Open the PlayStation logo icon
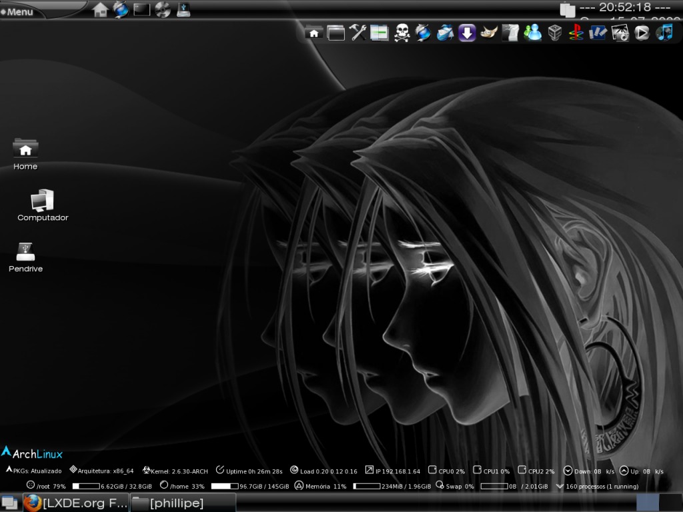The image size is (683, 512). pos(576,33)
